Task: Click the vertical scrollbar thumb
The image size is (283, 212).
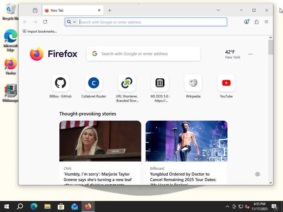Action: tap(271, 47)
